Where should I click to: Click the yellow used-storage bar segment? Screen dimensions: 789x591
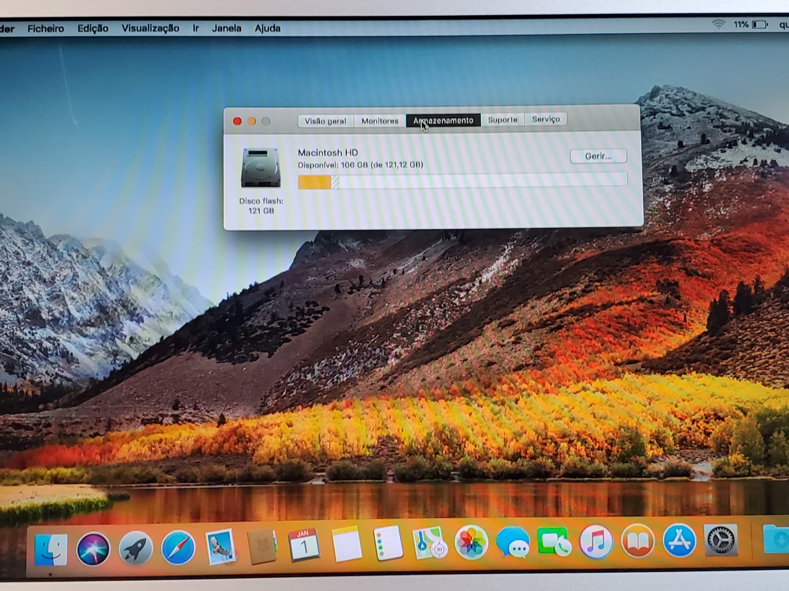315,182
